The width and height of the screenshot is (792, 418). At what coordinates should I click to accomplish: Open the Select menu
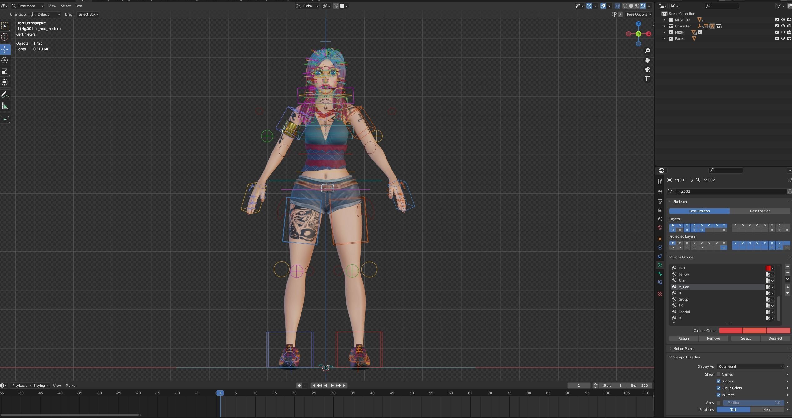66,6
